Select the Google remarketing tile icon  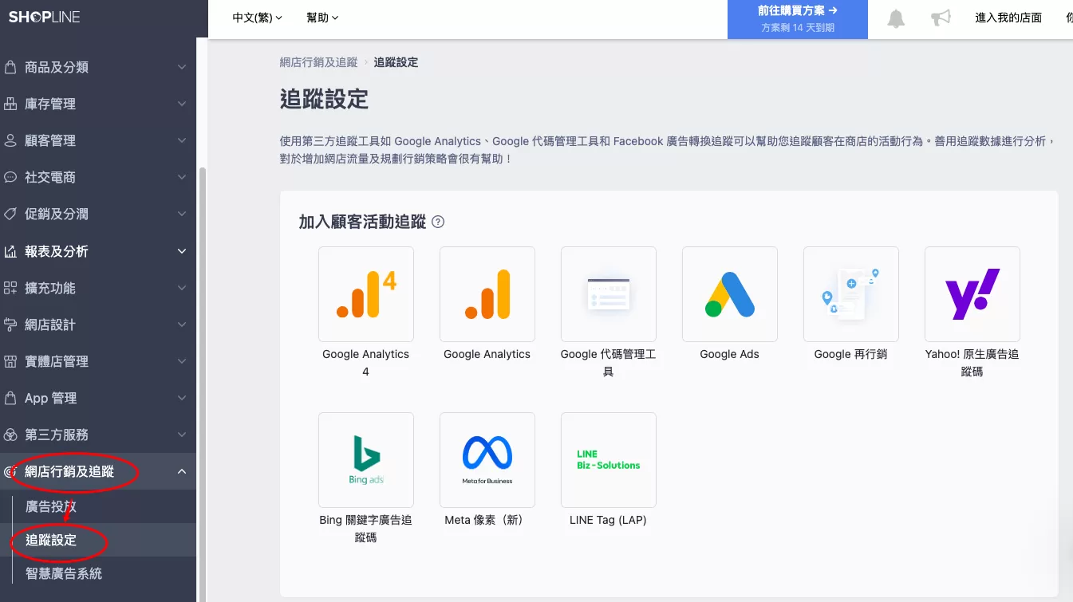tap(851, 294)
